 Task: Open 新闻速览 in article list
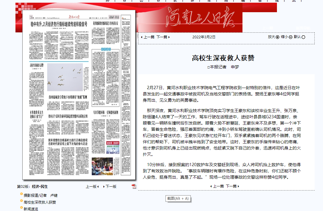(31, 209)
